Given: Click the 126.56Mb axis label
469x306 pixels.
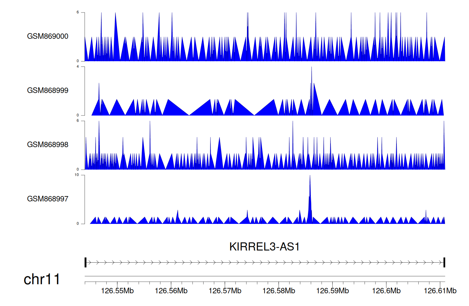Looking at the screenshot, I should coord(171,291).
